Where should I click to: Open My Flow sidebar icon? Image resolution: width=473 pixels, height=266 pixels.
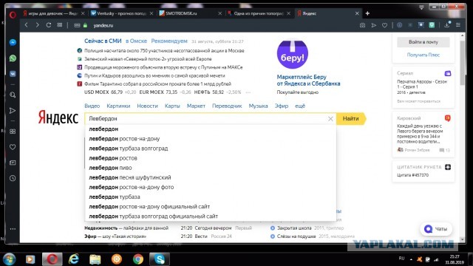point(13,111)
